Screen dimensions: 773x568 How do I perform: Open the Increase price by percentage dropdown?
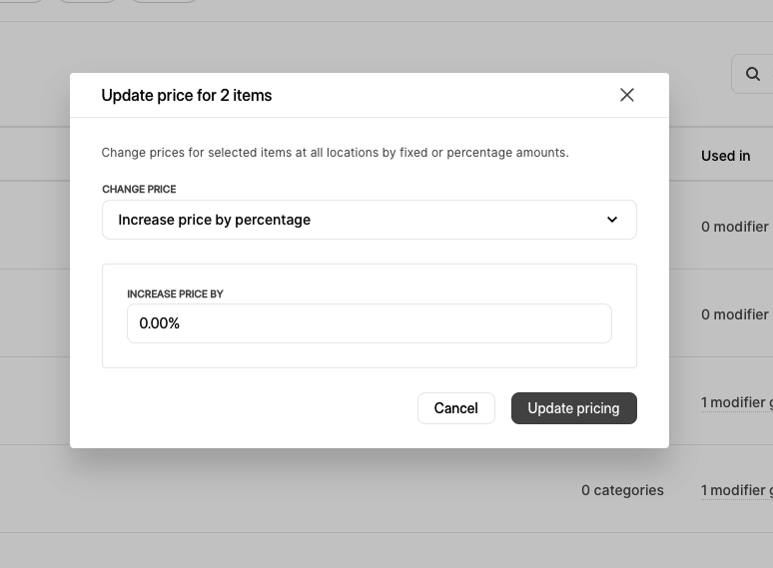pos(370,220)
